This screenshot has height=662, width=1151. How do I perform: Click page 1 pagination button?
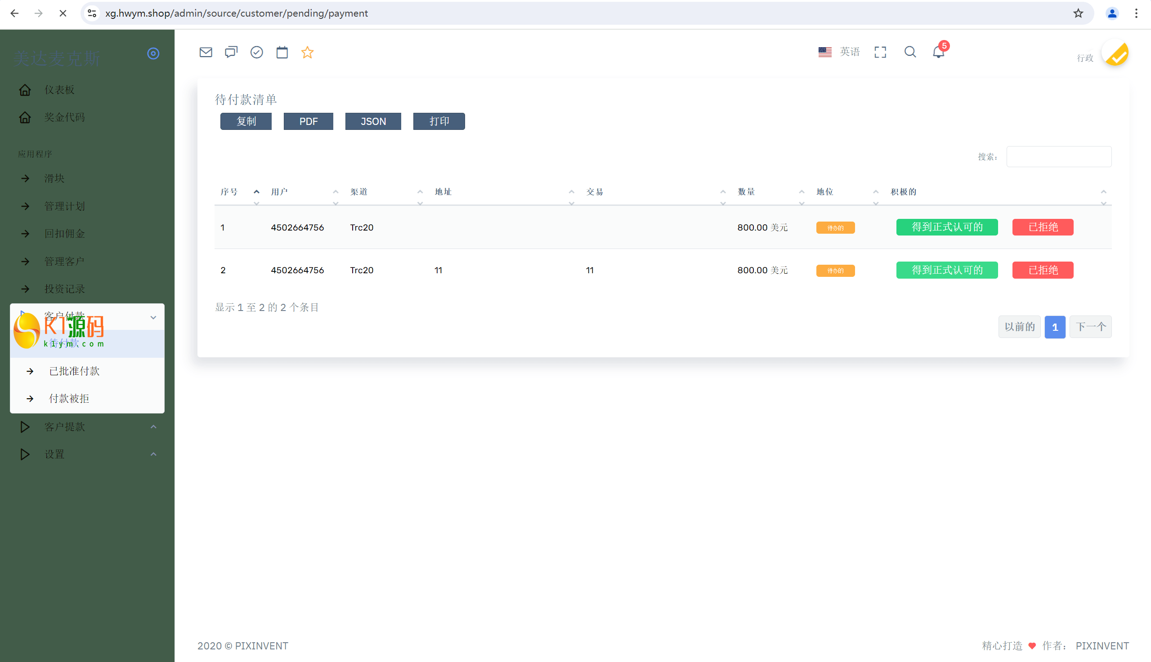1055,327
